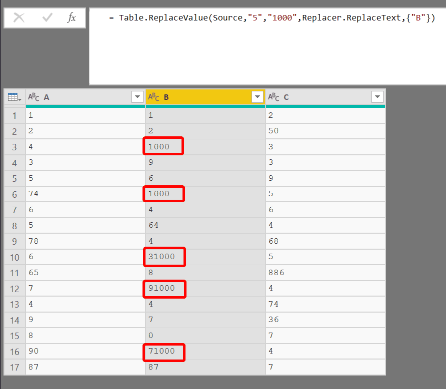This screenshot has height=389, width=446.
Task: Select row number 1
Action: click(15, 116)
